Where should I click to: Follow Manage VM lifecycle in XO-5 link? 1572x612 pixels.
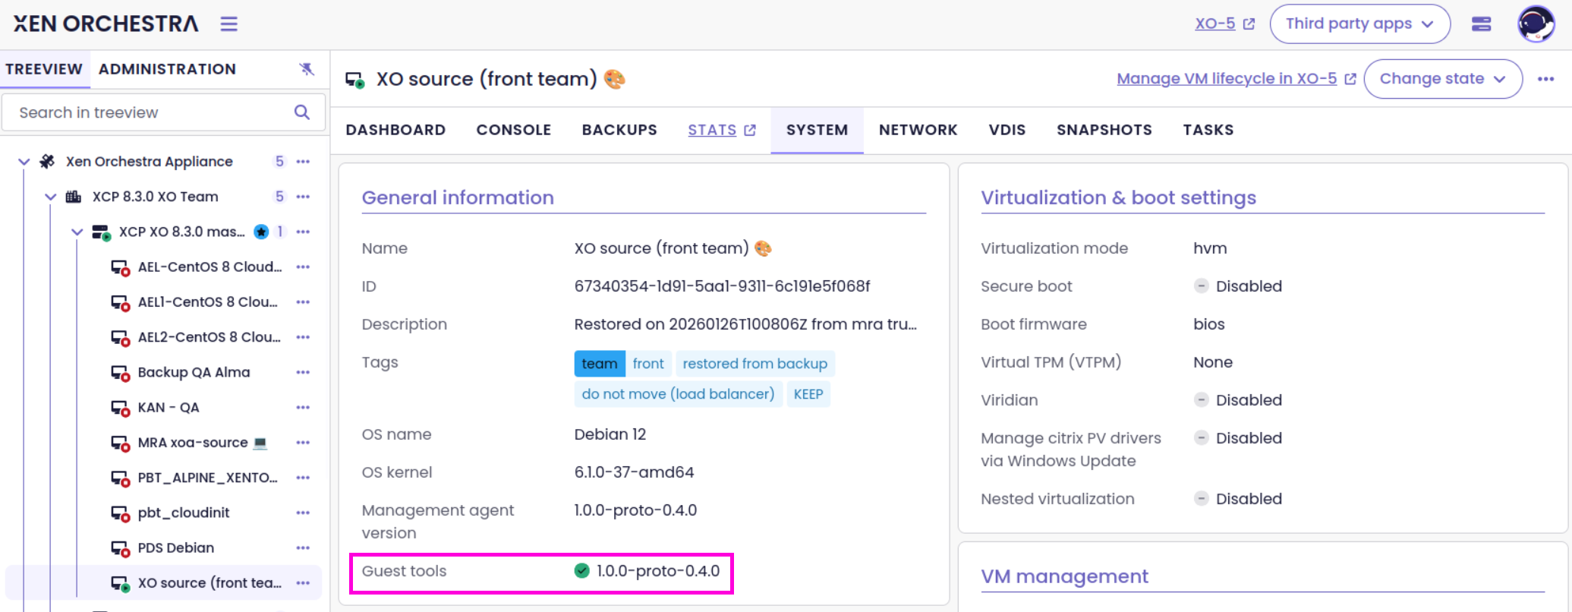[1236, 79]
